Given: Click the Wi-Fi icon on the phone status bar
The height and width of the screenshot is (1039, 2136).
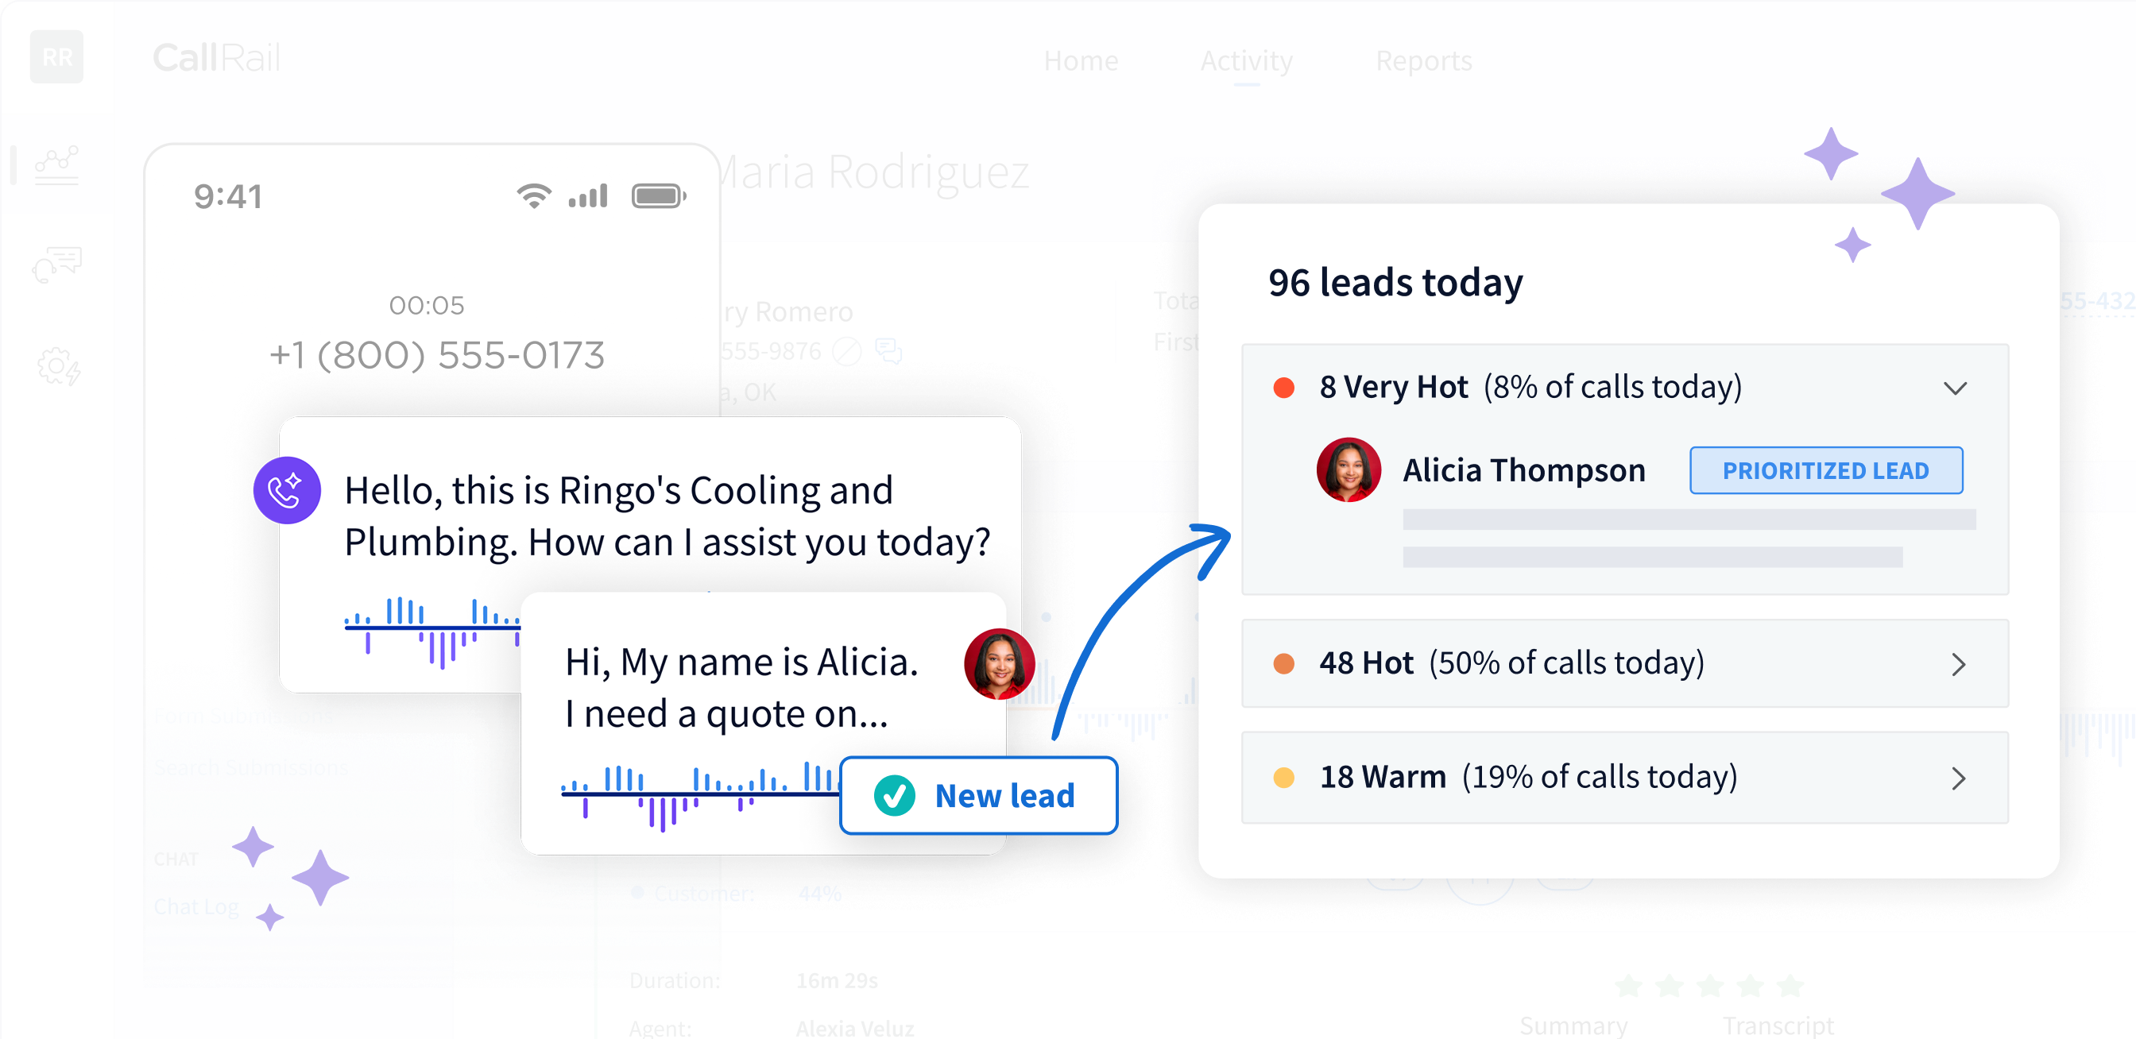Looking at the screenshot, I should pyautogui.click(x=533, y=195).
